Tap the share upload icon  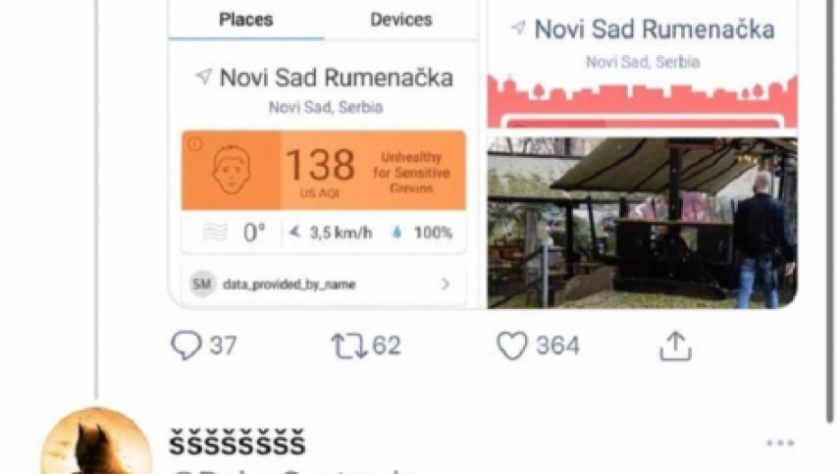[676, 346]
